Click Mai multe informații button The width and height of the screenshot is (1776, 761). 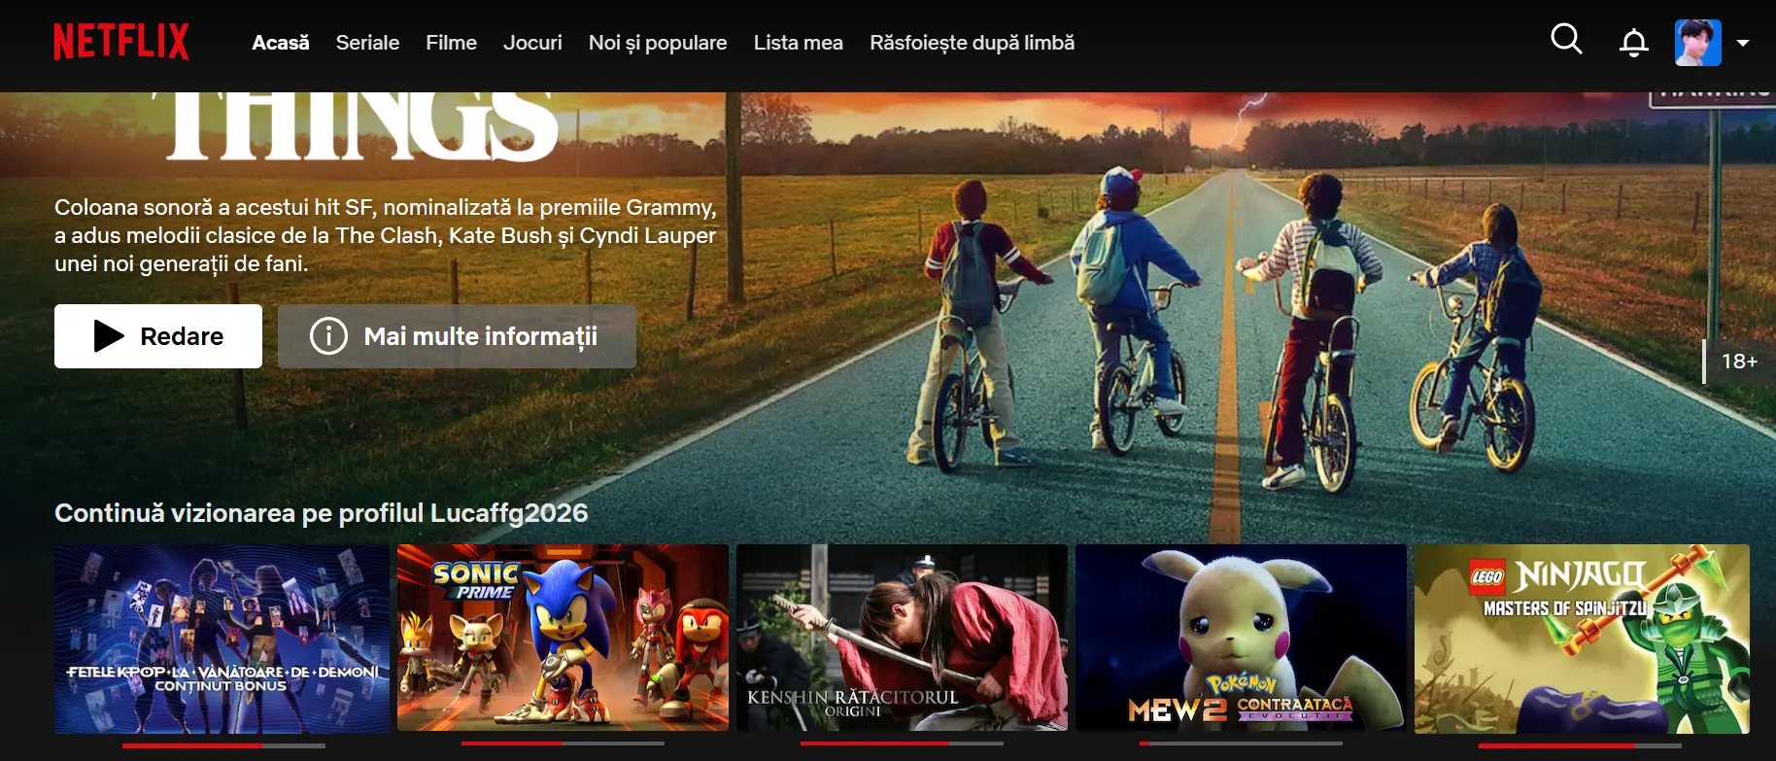coord(457,336)
